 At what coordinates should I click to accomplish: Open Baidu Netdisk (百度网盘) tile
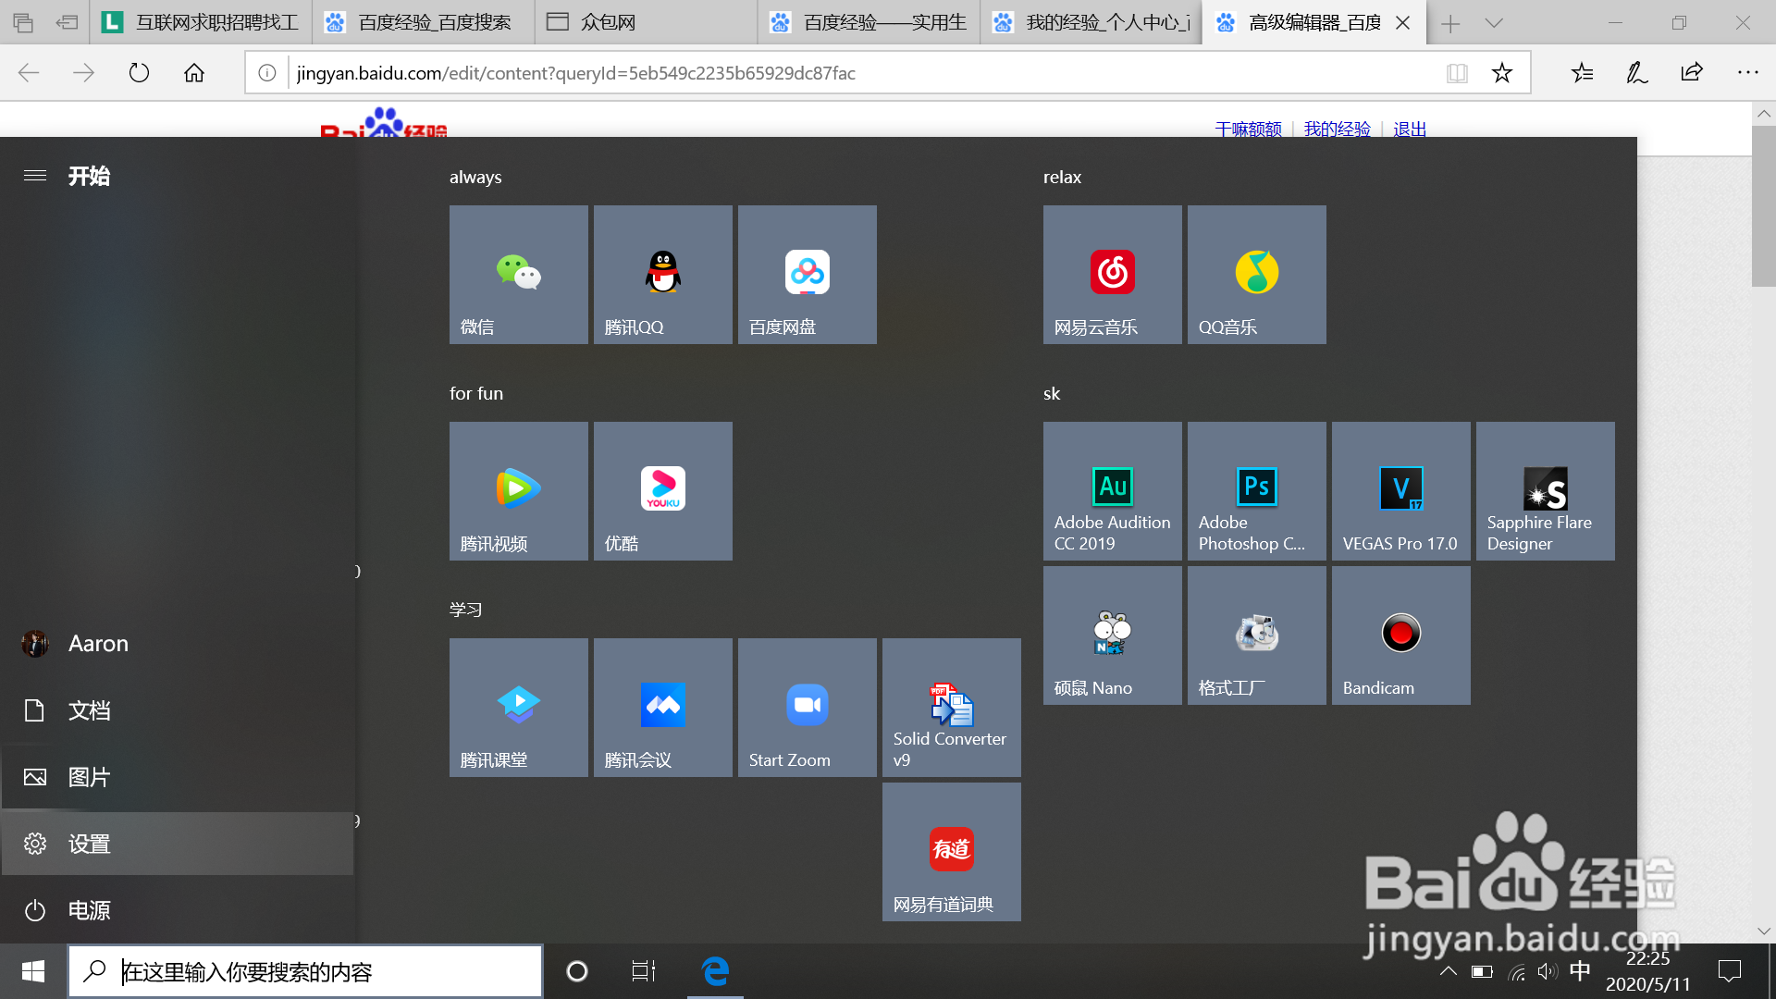pyautogui.click(x=807, y=275)
